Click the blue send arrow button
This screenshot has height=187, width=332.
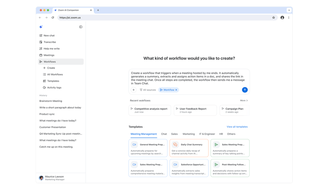(x=245, y=90)
